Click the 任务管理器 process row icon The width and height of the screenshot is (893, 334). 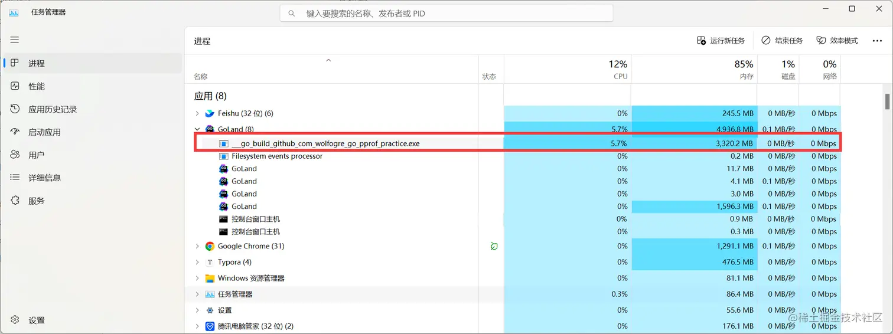(210, 294)
